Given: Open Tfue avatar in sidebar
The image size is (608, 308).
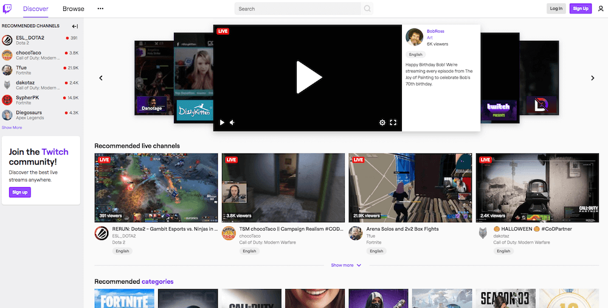Looking at the screenshot, I should coord(7,70).
